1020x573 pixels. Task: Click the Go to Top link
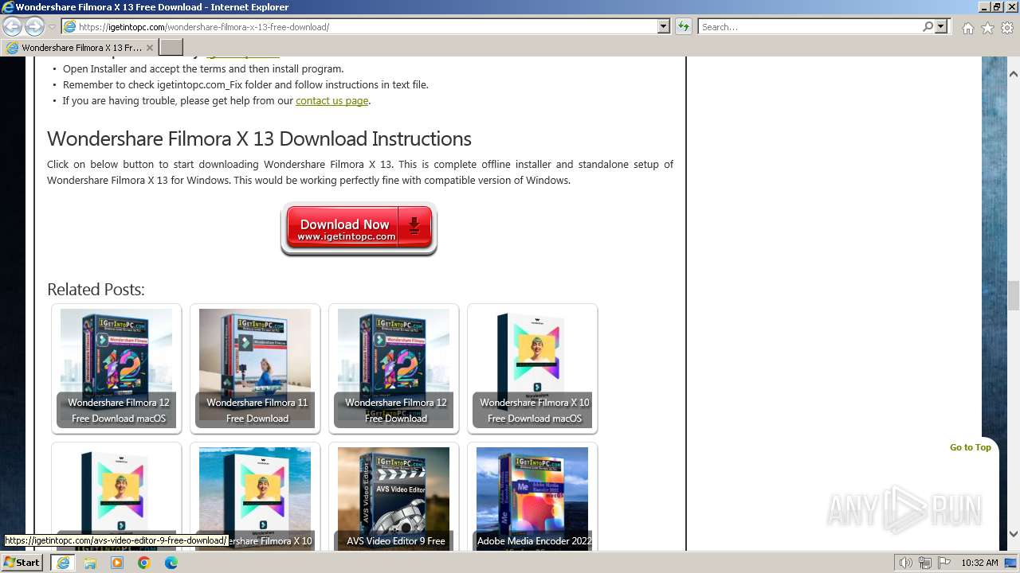click(970, 447)
